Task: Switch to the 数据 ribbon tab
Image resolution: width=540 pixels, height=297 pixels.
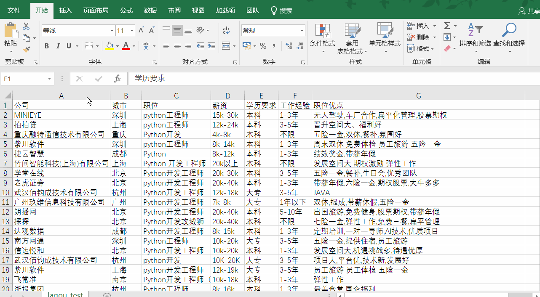Action: coord(150,10)
